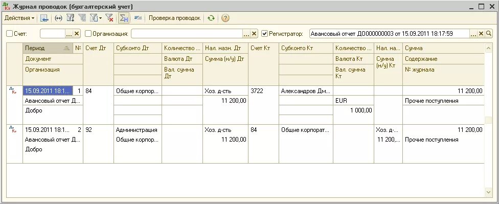
Task: Open Регистратор selection ellipsis button
Action: point(473,33)
